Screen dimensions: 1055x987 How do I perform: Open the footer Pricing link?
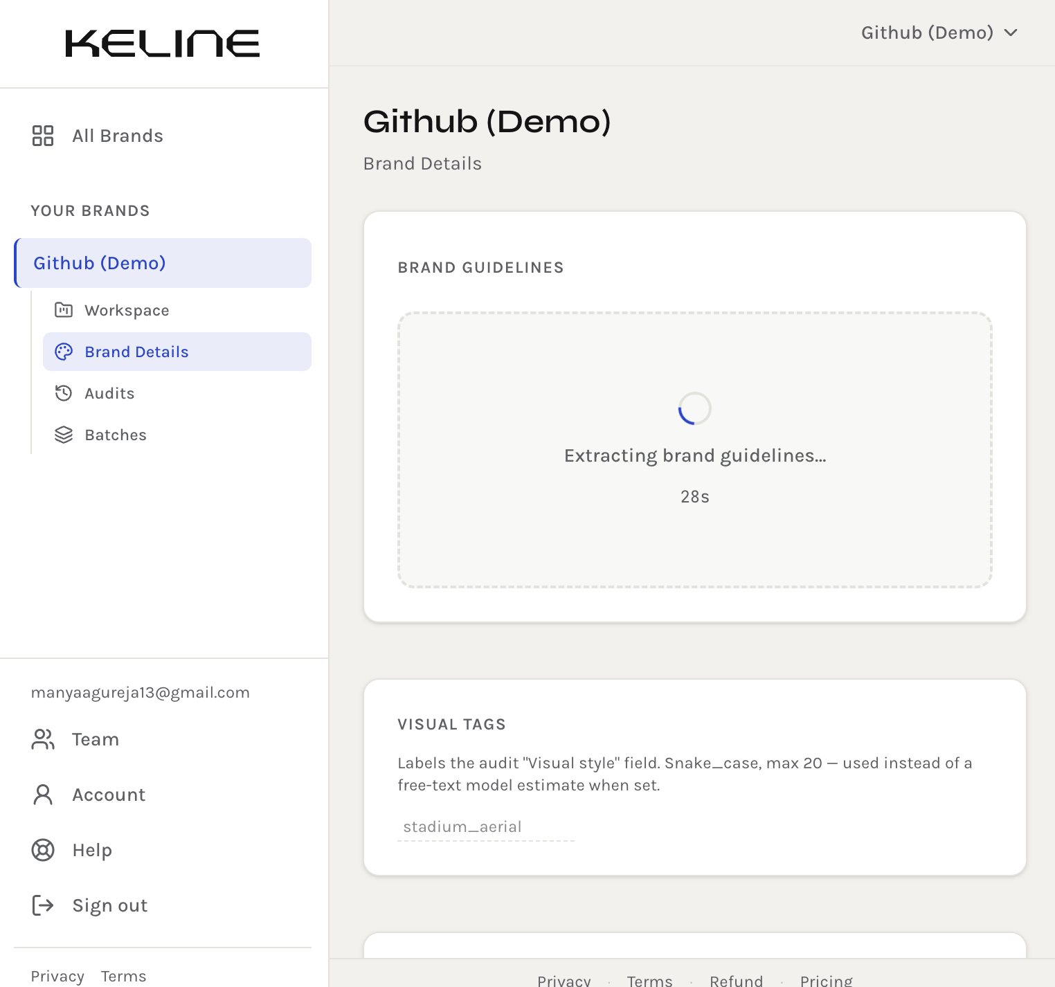point(826,980)
